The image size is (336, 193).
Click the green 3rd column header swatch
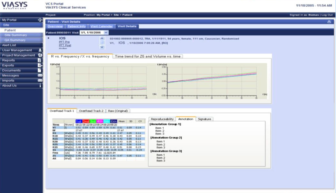click(x=93, y=121)
